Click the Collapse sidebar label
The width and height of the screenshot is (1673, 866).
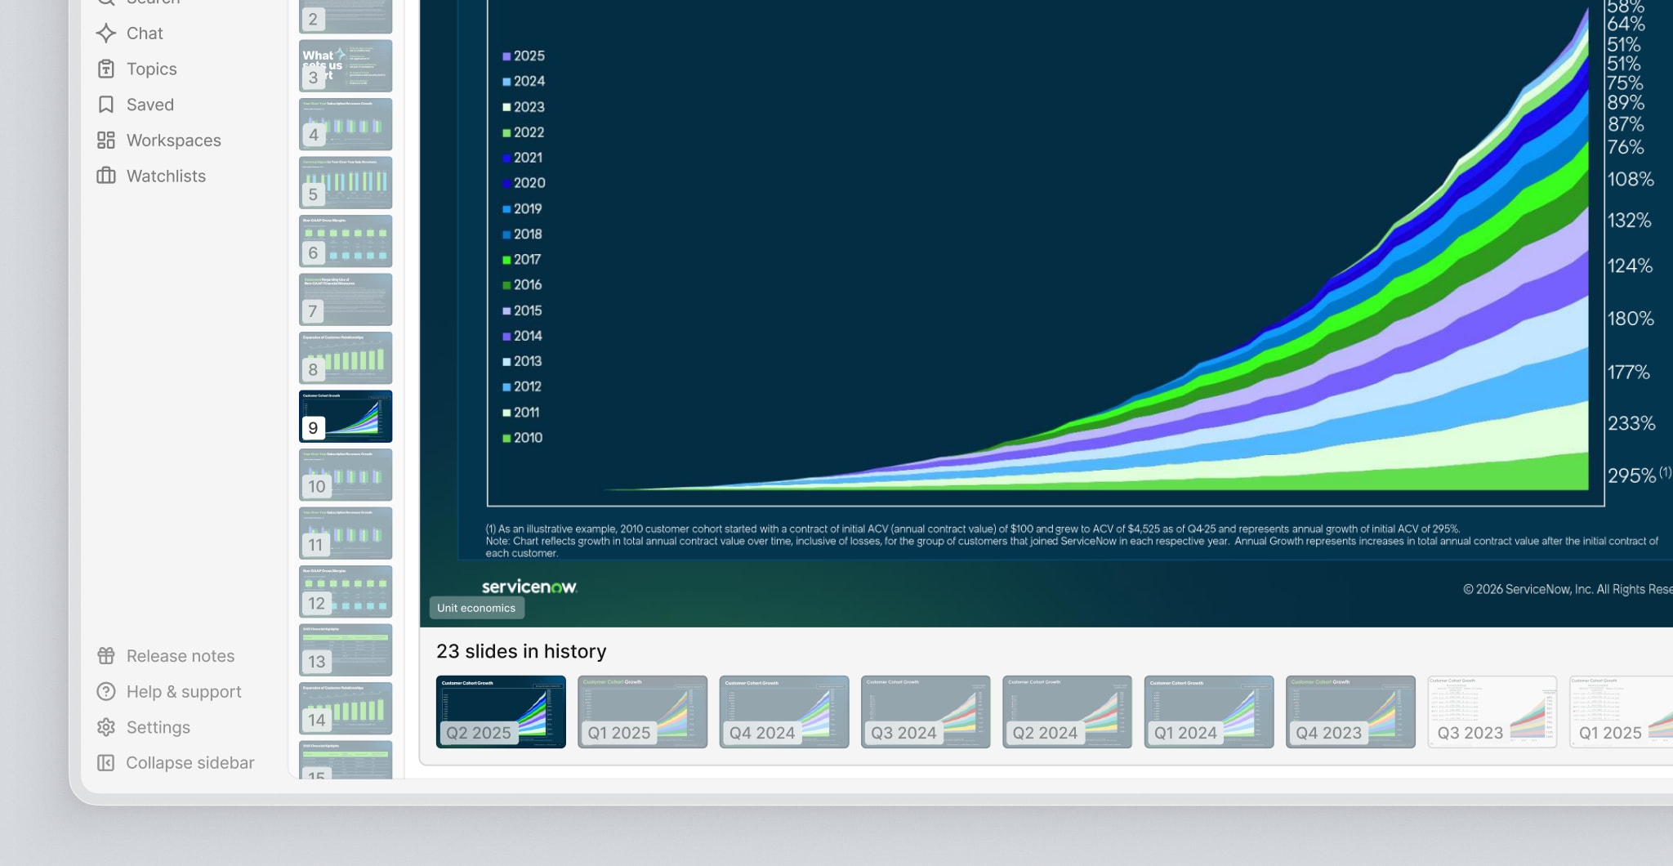click(190, 762)
